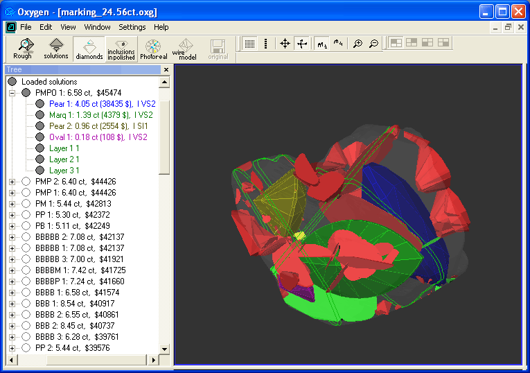Click the zoom out magnifier icon
530x373 pixels.
click(x=373, y=44)
